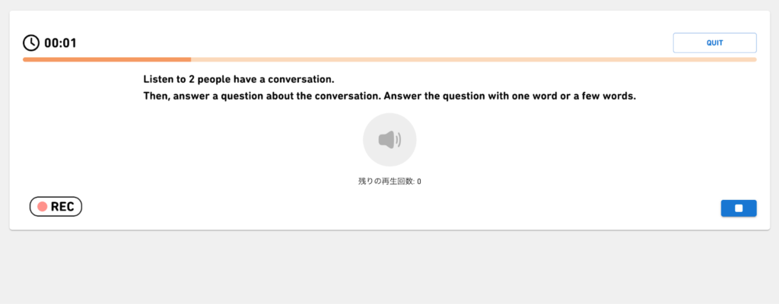Click where orange progress meets the pale track

191,59
